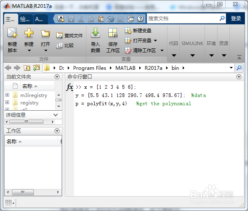This screenshot has width=248, height=211.
Task: Click the Open (打开) folder icon
Action: (45, 33)
